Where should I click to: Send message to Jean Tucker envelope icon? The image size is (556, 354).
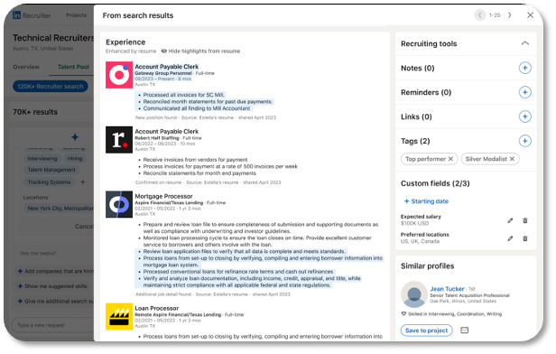click(464, 331)
